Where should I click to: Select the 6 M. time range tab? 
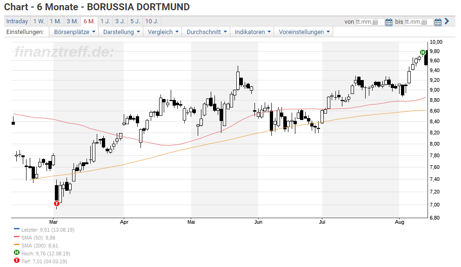(89, 21)
